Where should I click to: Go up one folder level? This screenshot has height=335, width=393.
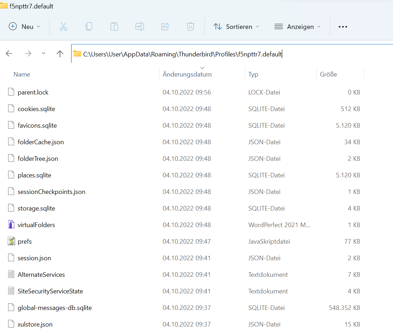(60, 54)
